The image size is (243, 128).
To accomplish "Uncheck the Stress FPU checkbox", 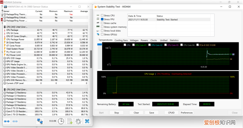I will pyautogui.click(x=102, y=19).
